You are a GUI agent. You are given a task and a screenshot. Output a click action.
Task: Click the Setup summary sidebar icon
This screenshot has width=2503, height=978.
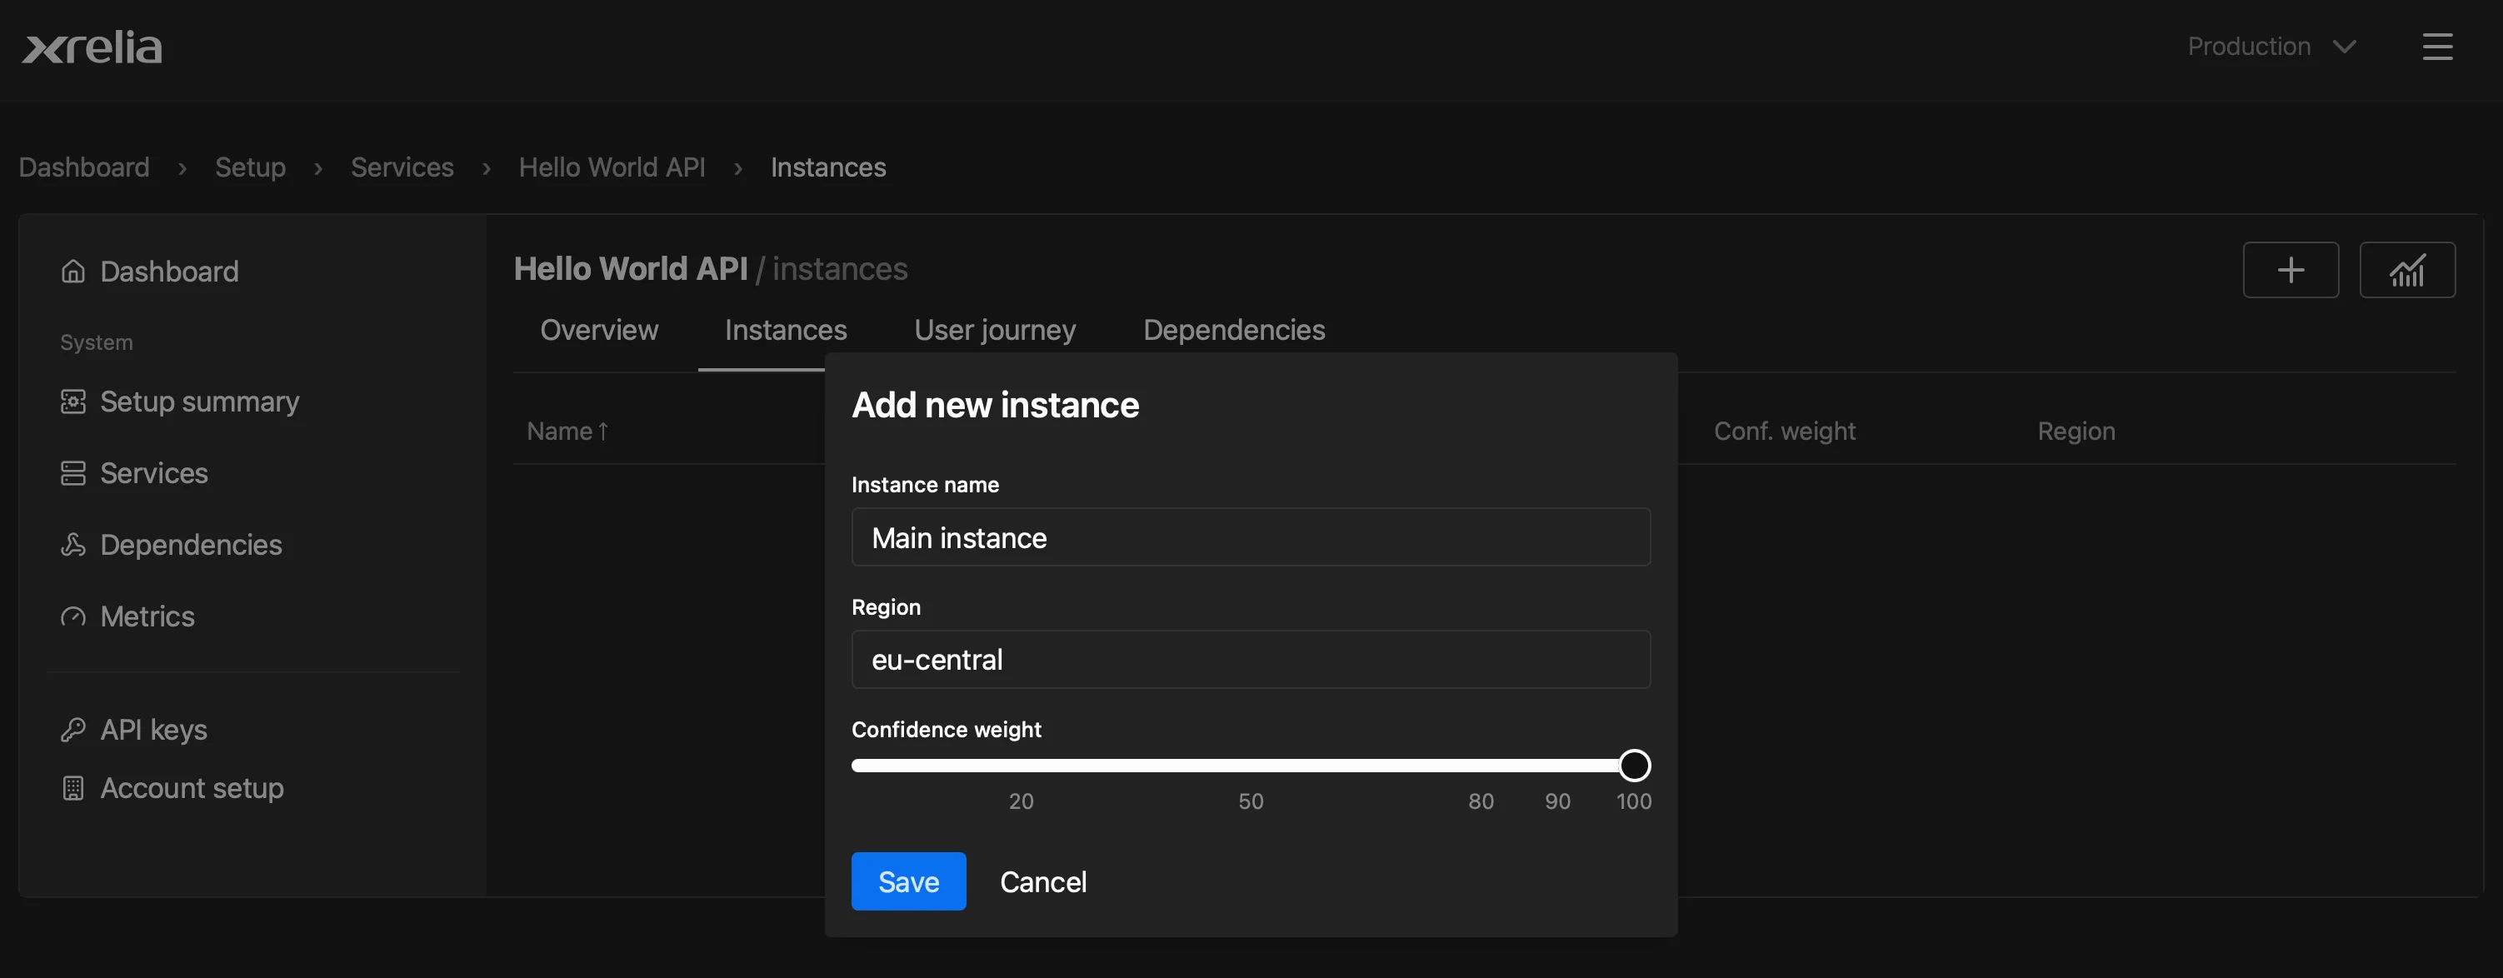72,401
